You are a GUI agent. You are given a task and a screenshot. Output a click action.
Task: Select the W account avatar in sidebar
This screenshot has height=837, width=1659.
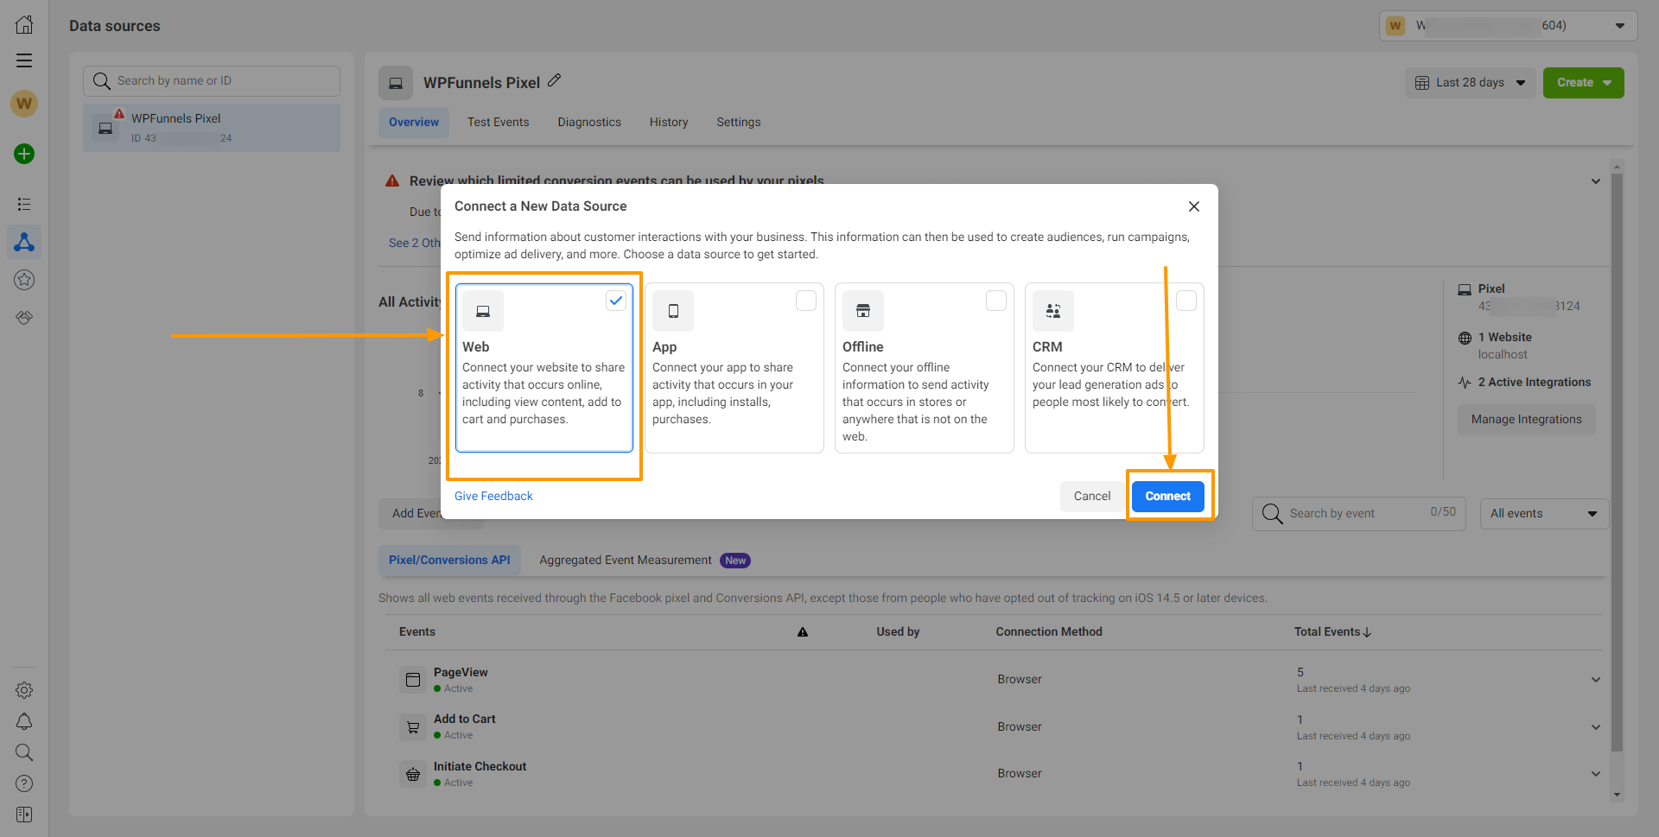(x=24, y=104)
